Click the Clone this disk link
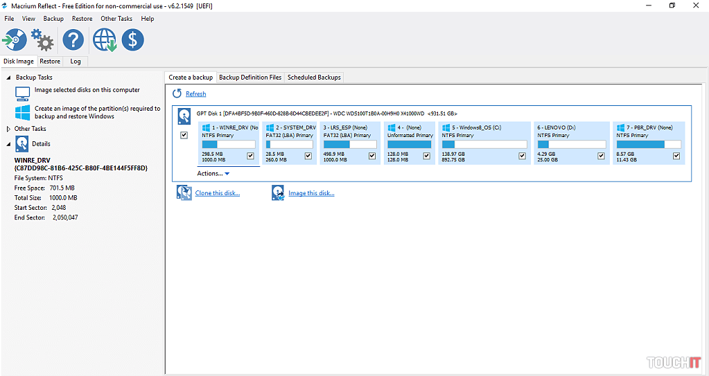The height and width of the screenshot is (376, 709). pyautogui.click(x=217, y=193)
